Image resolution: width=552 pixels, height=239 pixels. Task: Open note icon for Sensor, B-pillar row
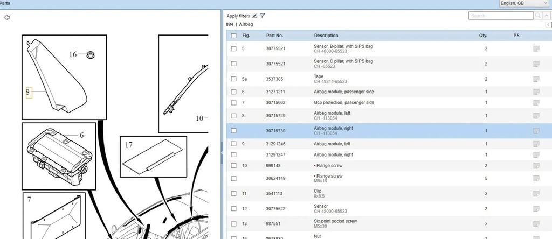pos(536,48)
